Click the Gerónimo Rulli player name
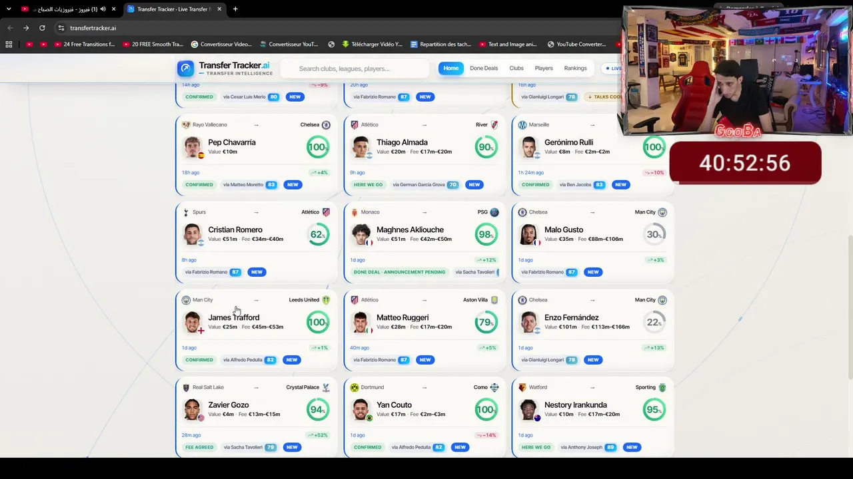Image resolution: width=853 pixels, height=479 pixels. click(569, 142)
